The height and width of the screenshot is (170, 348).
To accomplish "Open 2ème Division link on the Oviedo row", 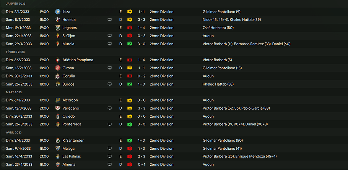I will [161, 116].
